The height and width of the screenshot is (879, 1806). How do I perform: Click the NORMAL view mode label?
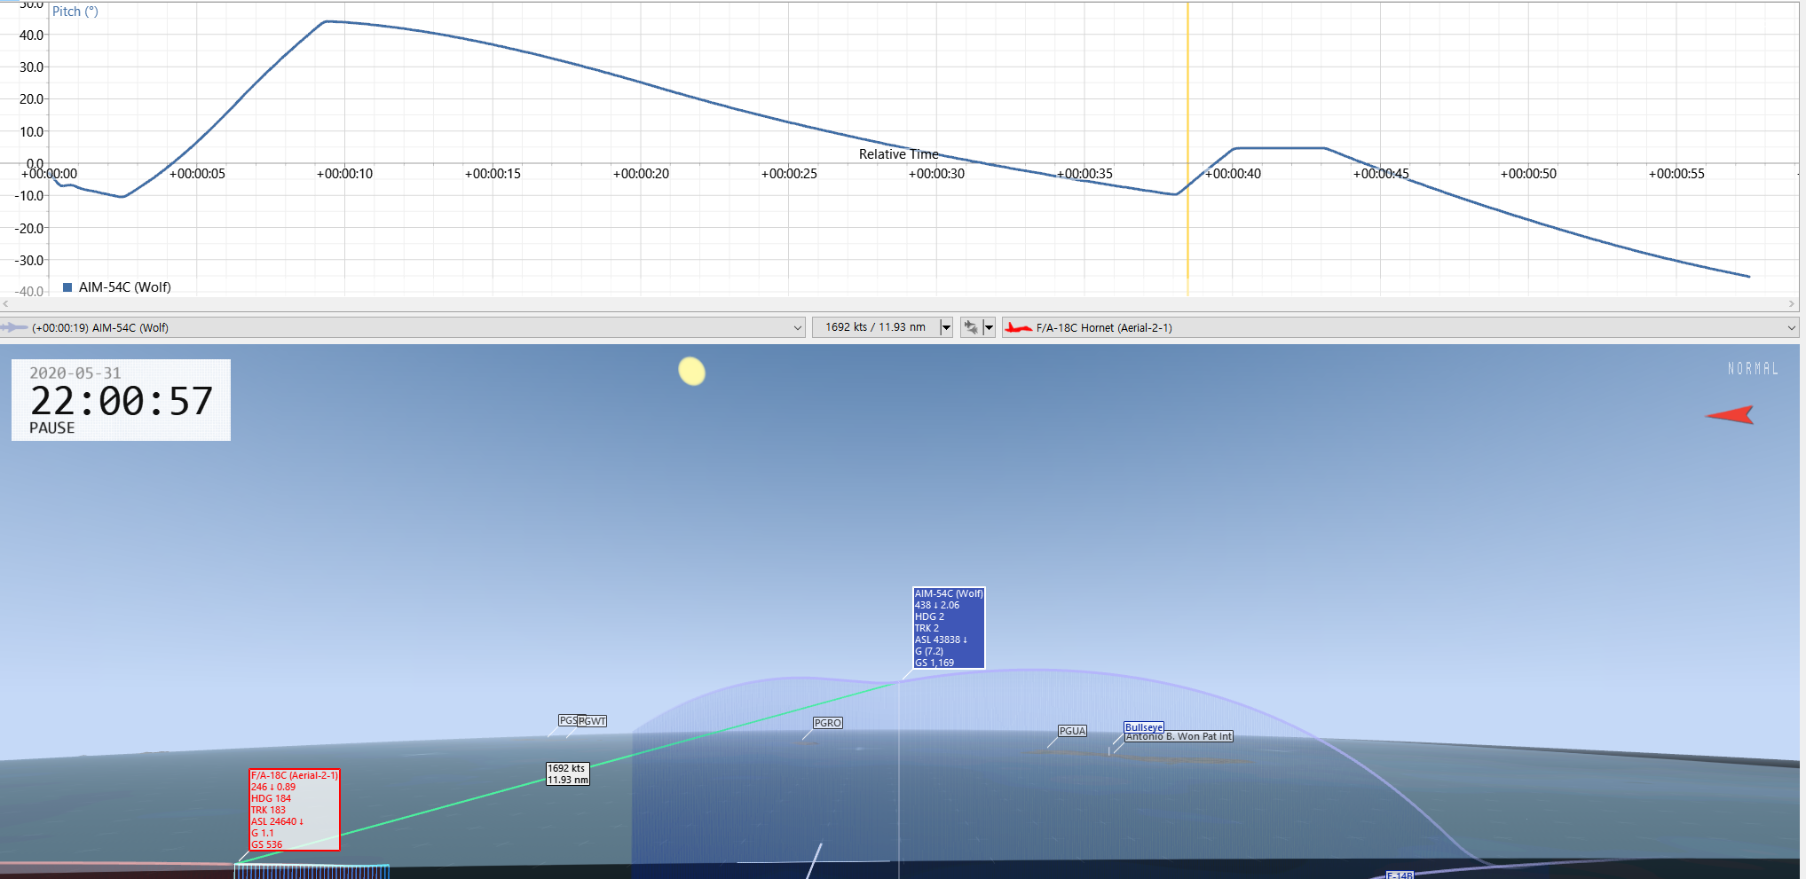pos(1753,369)
